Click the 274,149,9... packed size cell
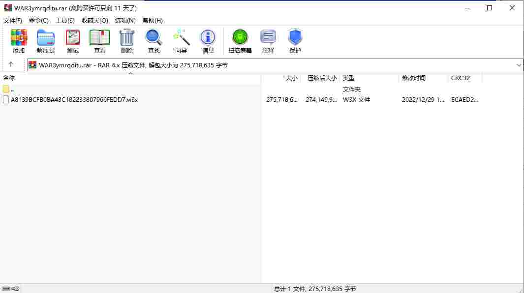This screenshot has width=524, height=293. pos(321,100)
